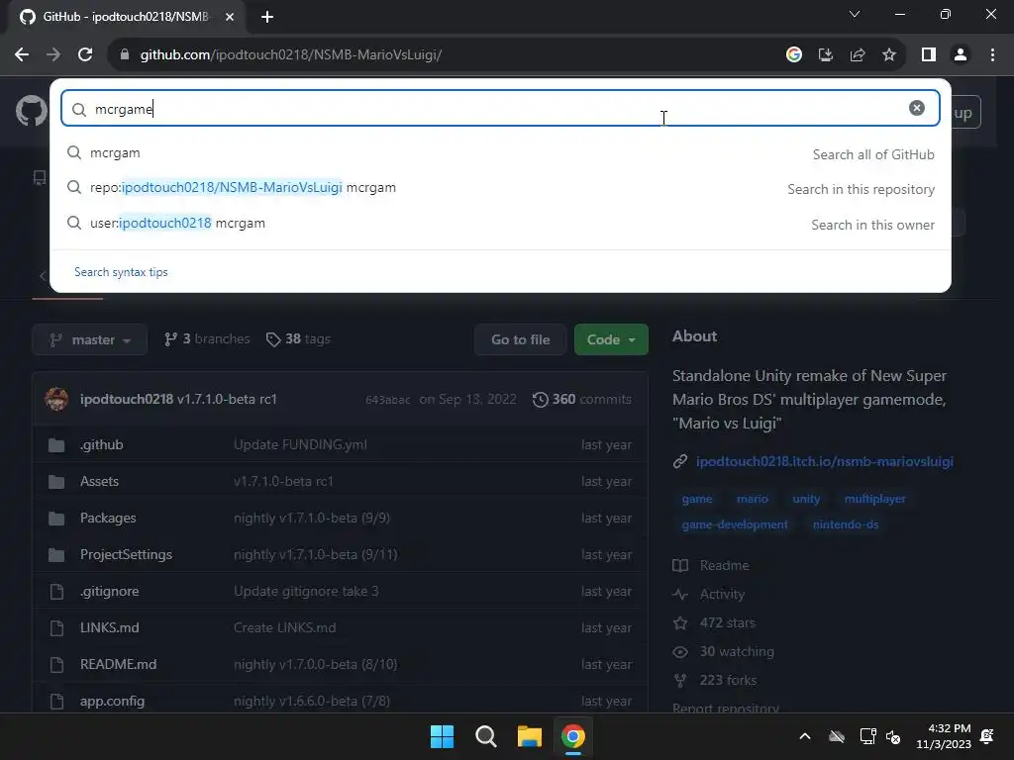This screenshot has height=760, width=1014.
Task: Clear the search box with the X icon
Action: point(916,108)
